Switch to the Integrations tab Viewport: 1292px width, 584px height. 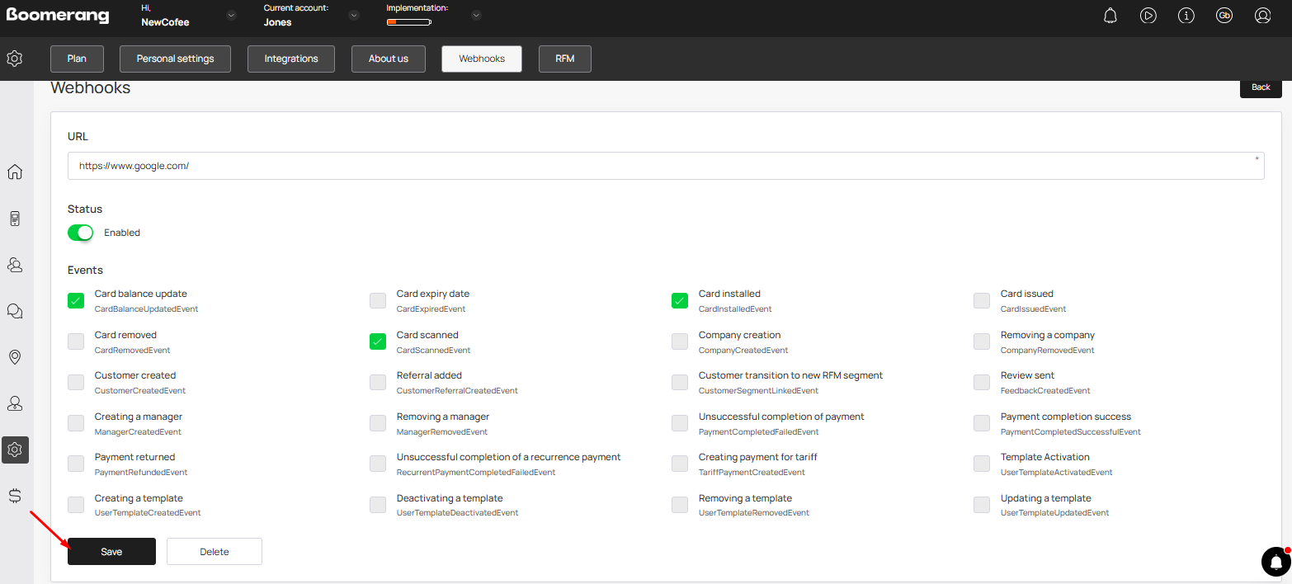pos(291,59)
